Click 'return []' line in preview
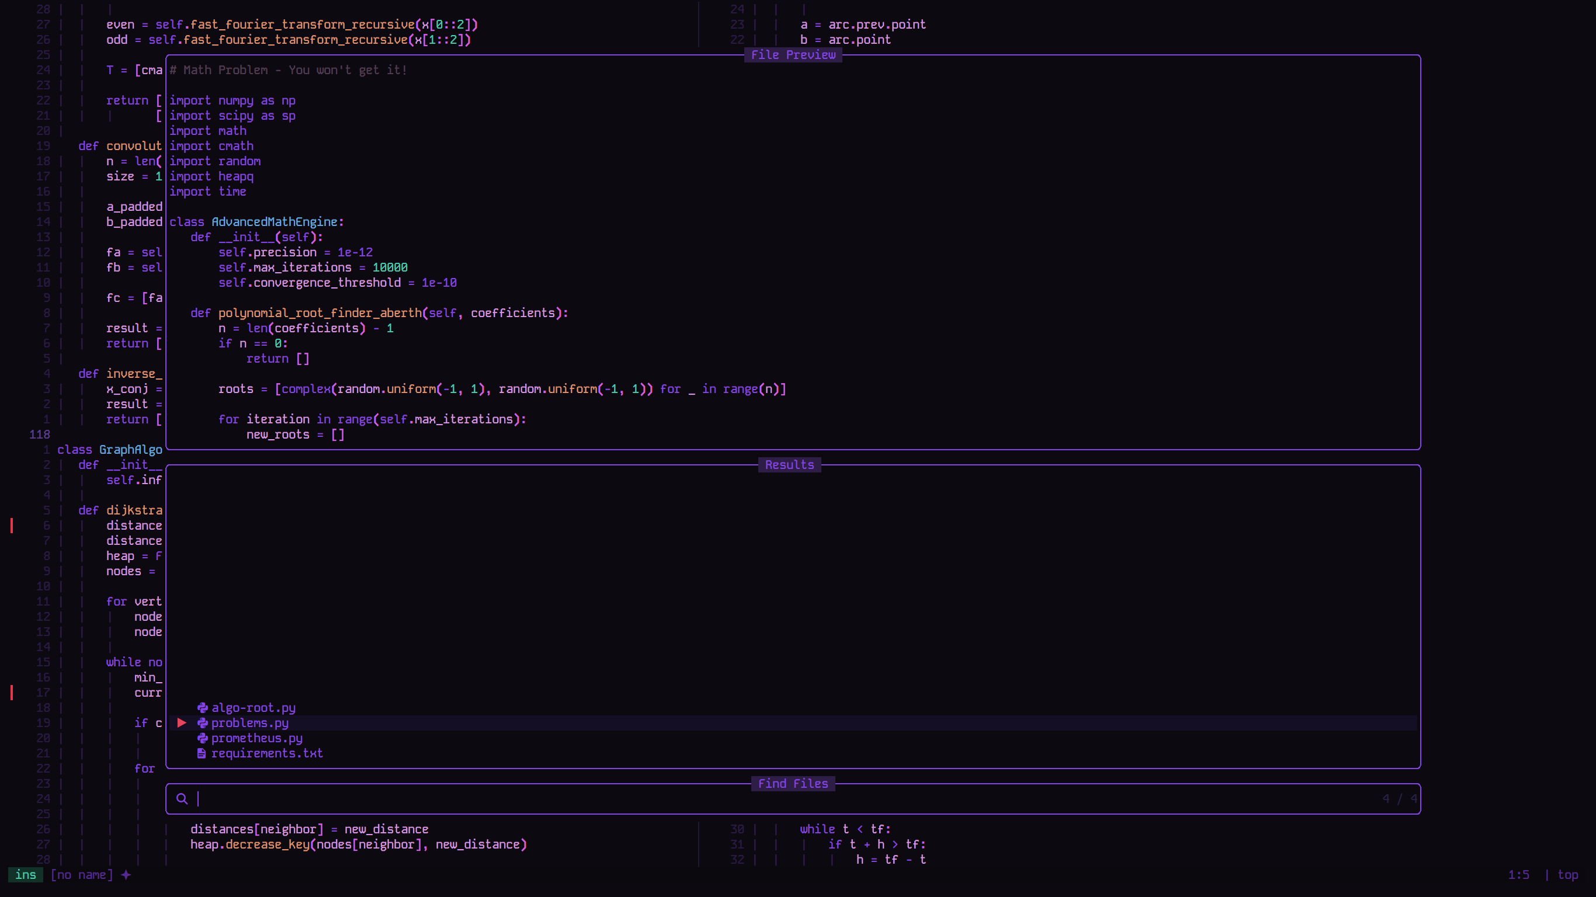This screenshot has width=1596, height=897. (277, 359)
